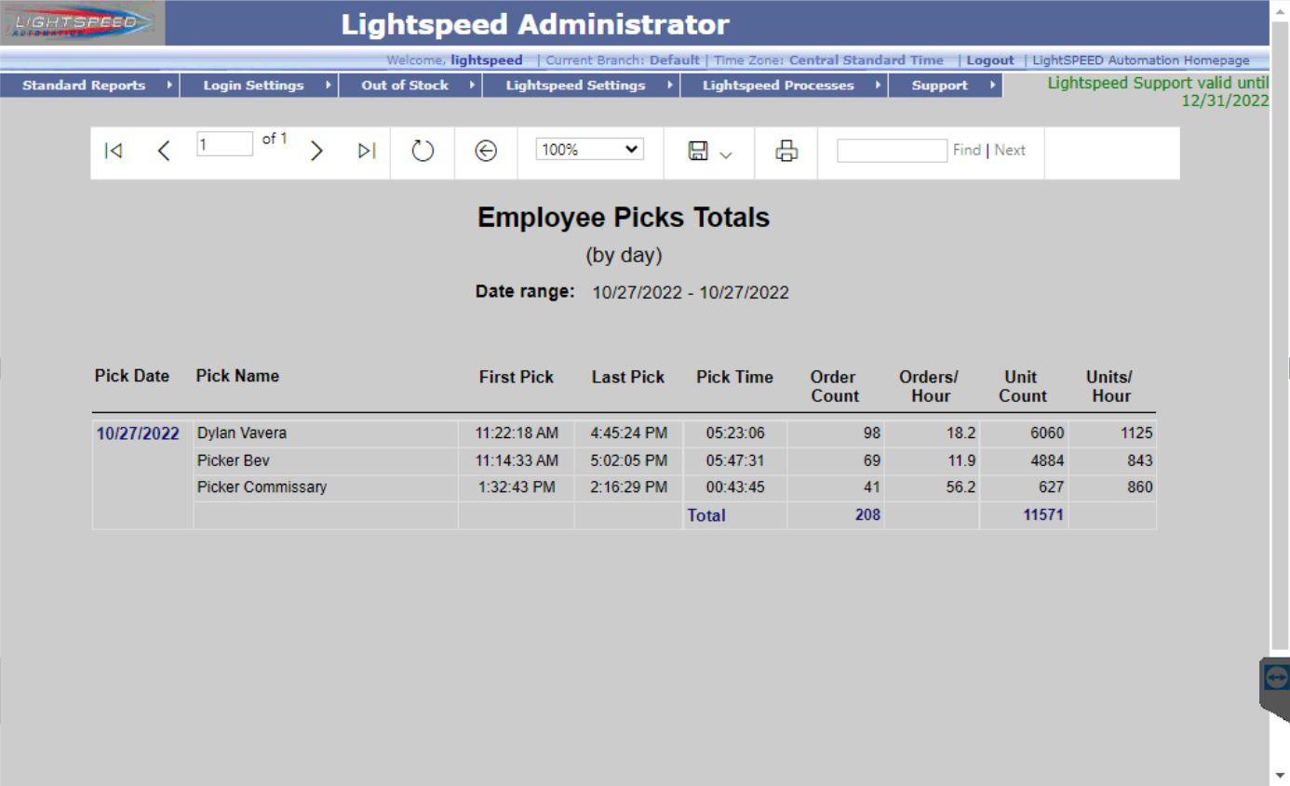This screenshot has height=786, width=1290.
Task: Click the Pick Name column header
Action: [x=237, y=377]
